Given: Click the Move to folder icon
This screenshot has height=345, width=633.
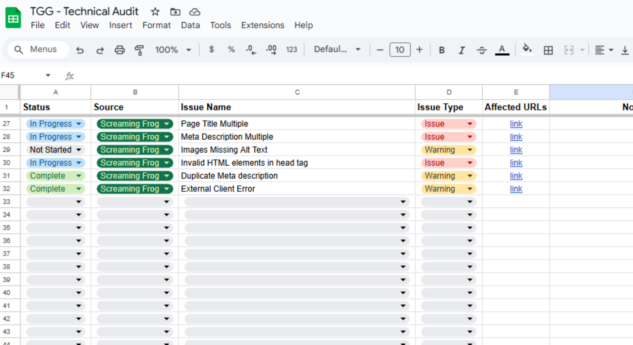Looking at the screenshot, I should [175, 12].
